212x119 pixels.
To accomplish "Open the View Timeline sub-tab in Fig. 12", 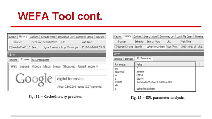I will tap(117, 59).
